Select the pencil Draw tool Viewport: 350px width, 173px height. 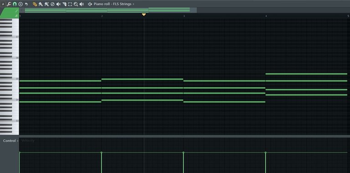point(35,4)
